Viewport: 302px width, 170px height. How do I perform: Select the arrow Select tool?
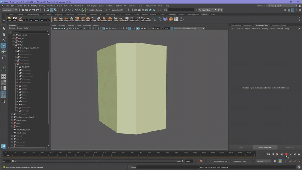(x=3, y=28)
